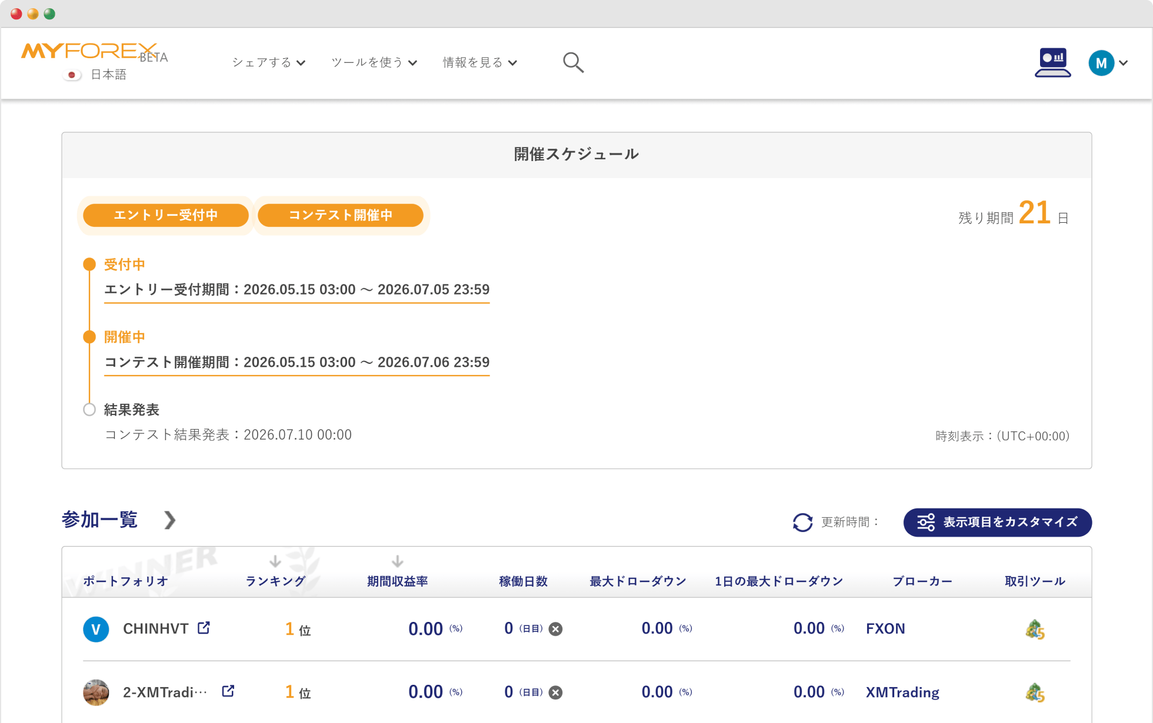
Task: Click the M user avatar
Action: 1101,63
